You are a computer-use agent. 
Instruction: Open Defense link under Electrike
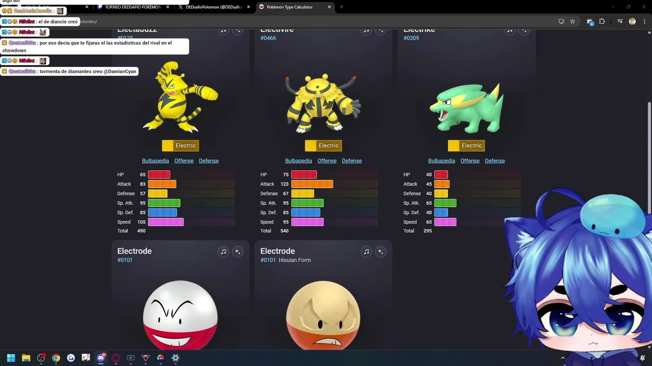coord(495,161)
